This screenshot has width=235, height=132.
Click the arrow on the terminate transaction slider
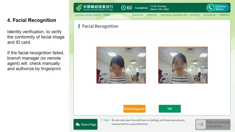click(x=201, y=124)
